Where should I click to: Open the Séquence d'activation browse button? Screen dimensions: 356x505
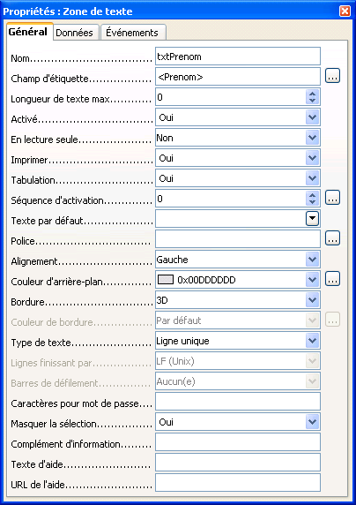[x=332, y=198]
